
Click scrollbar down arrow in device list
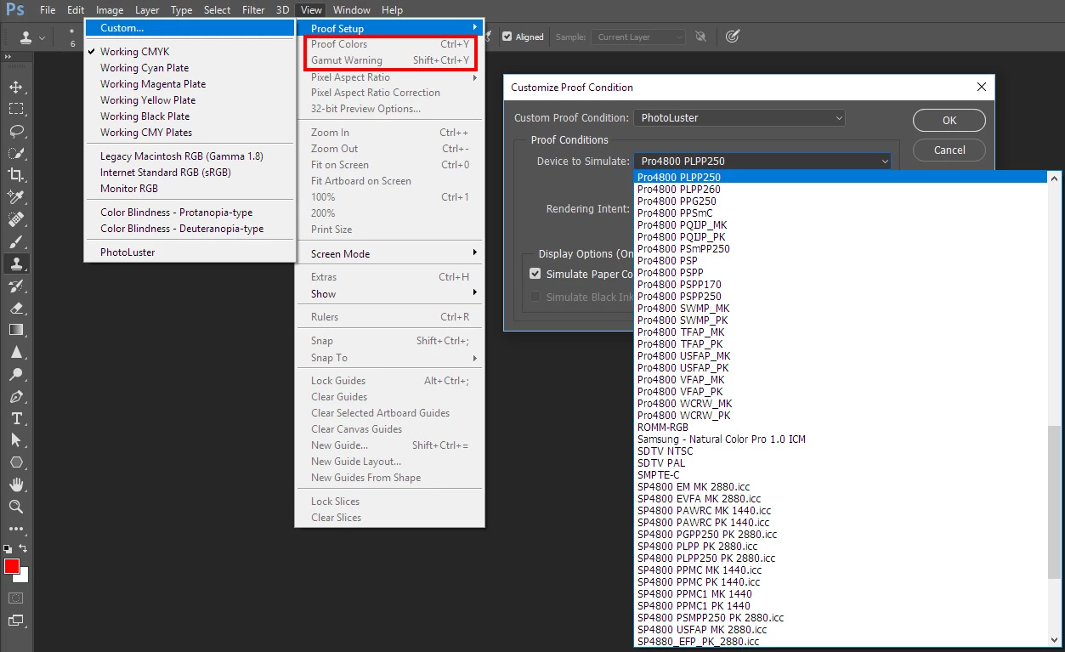(1054, 639)
